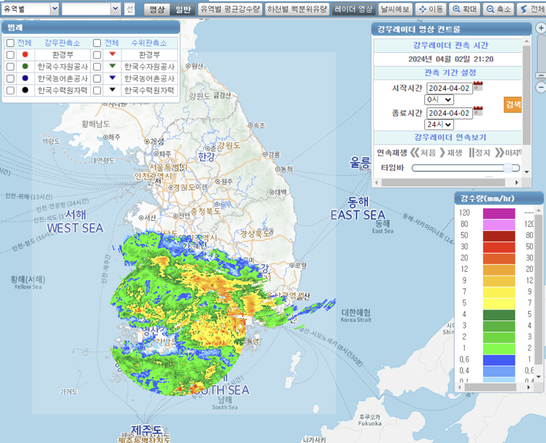Viewport: 546px width, 443px height.
Task: Select the 확대 zoom-in tool
Action: 465,9
